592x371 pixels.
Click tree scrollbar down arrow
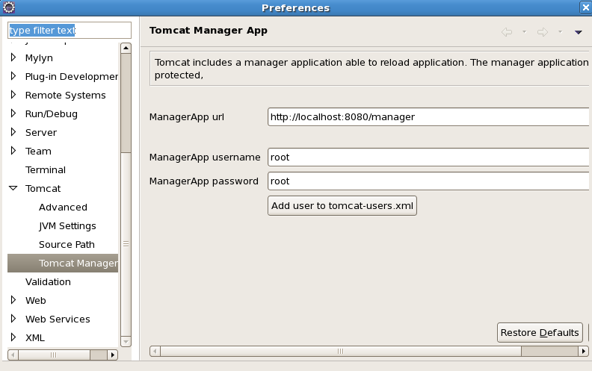(126, 342)
